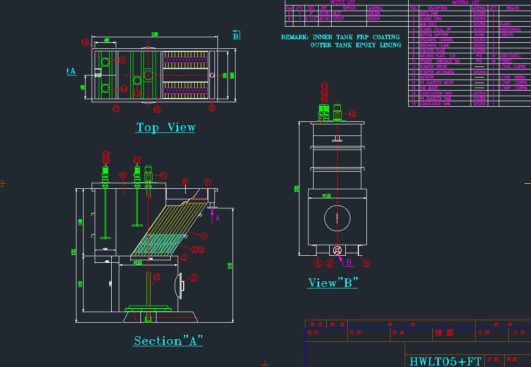Select balloon 12 on the scraper shaft
Viewport: 531px width, 367px height.
157,277
